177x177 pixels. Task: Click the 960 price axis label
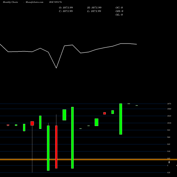click(169, 137)
